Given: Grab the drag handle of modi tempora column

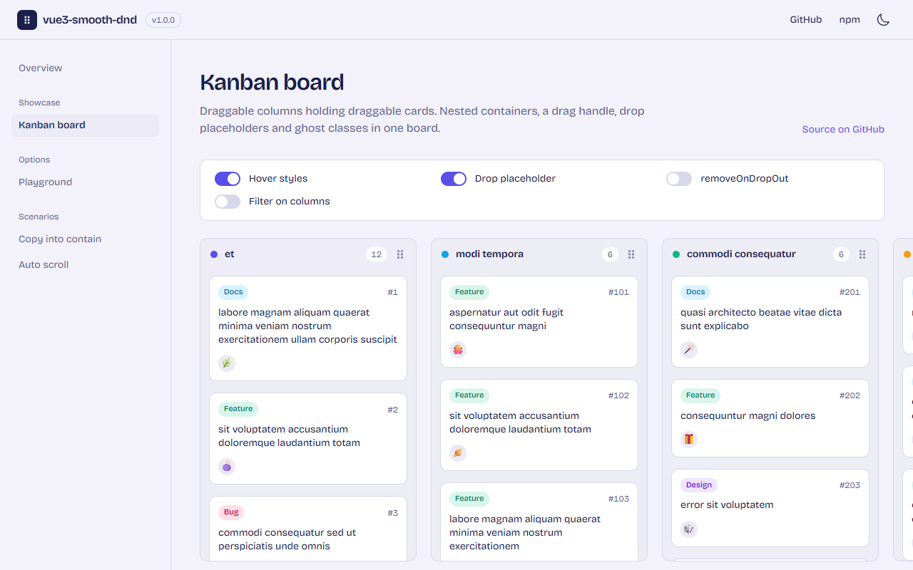Looking at the screenshot, I should [631, 254].
